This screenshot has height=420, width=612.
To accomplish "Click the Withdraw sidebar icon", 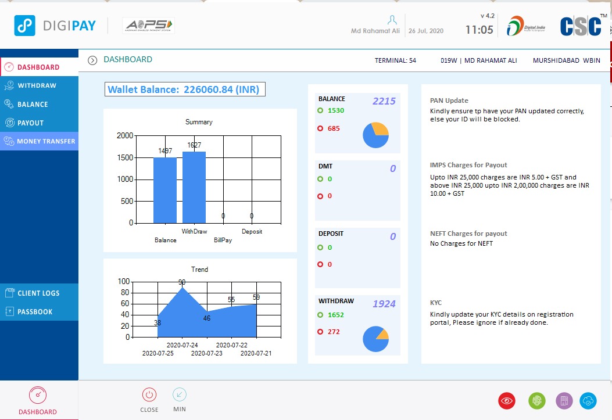I will coord(9,85).
